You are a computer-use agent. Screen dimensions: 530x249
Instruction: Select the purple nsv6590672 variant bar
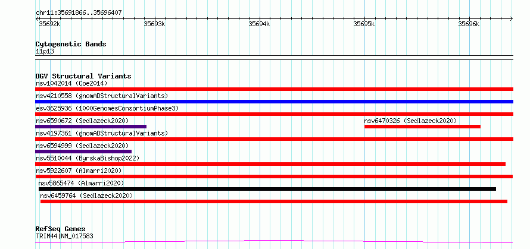coord(91,127)
